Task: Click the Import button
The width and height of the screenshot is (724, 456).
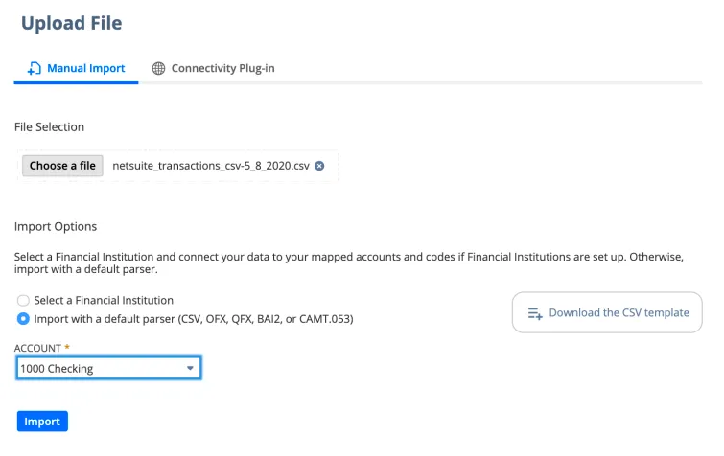Action: [42, 422]
